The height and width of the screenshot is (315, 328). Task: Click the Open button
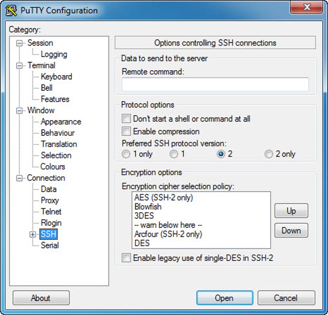(x=225, y=298)
